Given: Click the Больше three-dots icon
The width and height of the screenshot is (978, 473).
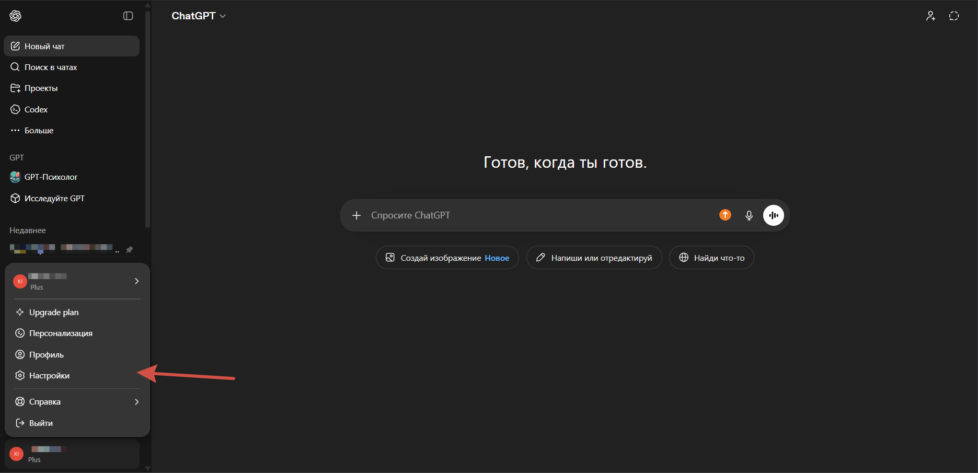Looking at the screenshot, I should (x=15, y=130).
